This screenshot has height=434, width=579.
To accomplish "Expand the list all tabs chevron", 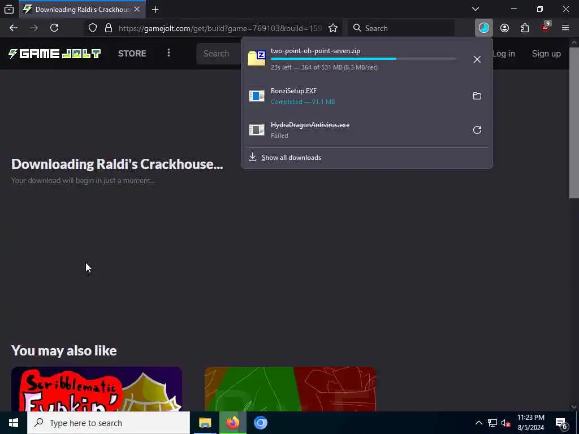I will click(476, 9).
